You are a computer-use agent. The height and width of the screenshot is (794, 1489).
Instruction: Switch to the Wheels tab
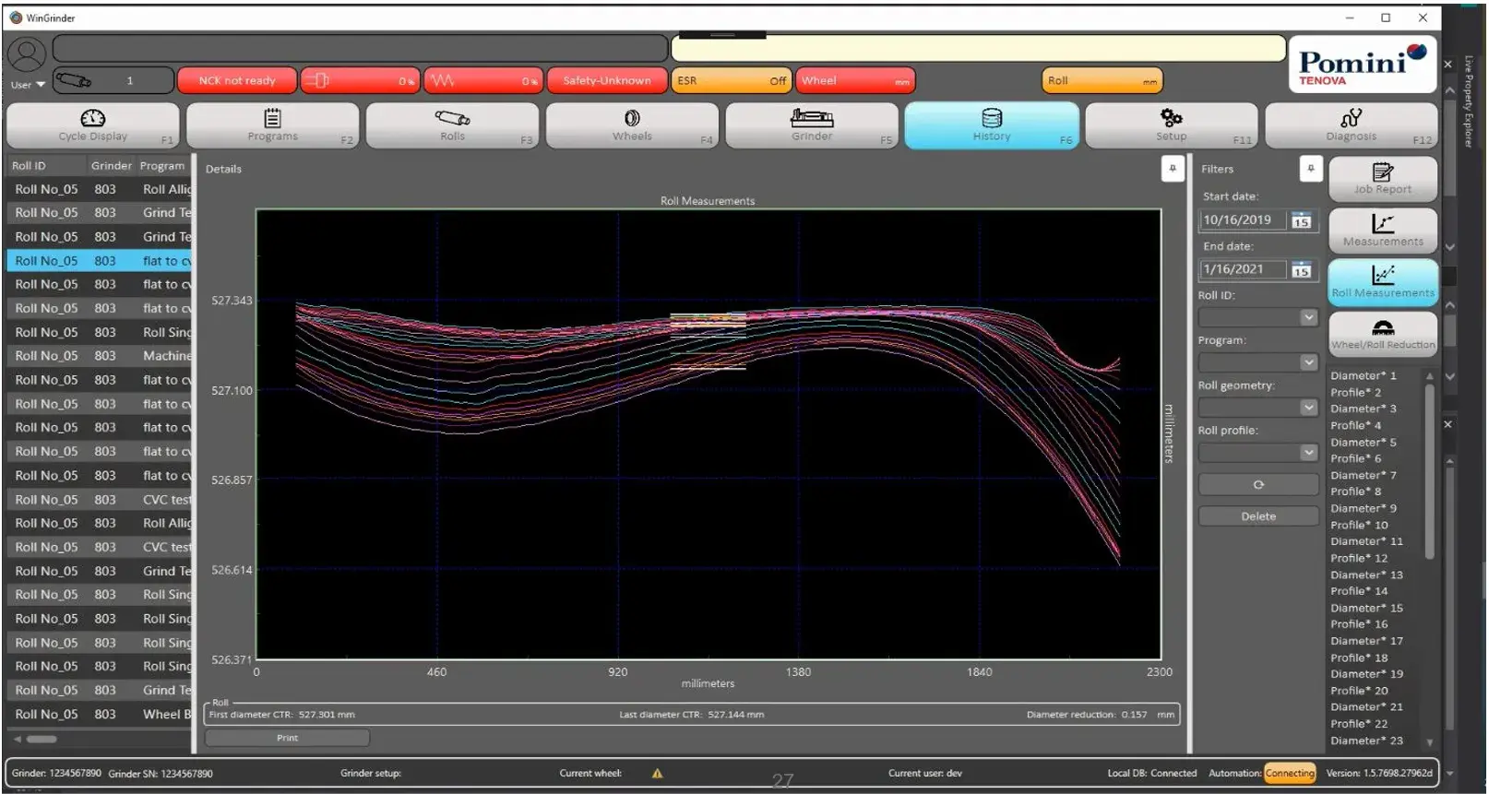point(632,125)
